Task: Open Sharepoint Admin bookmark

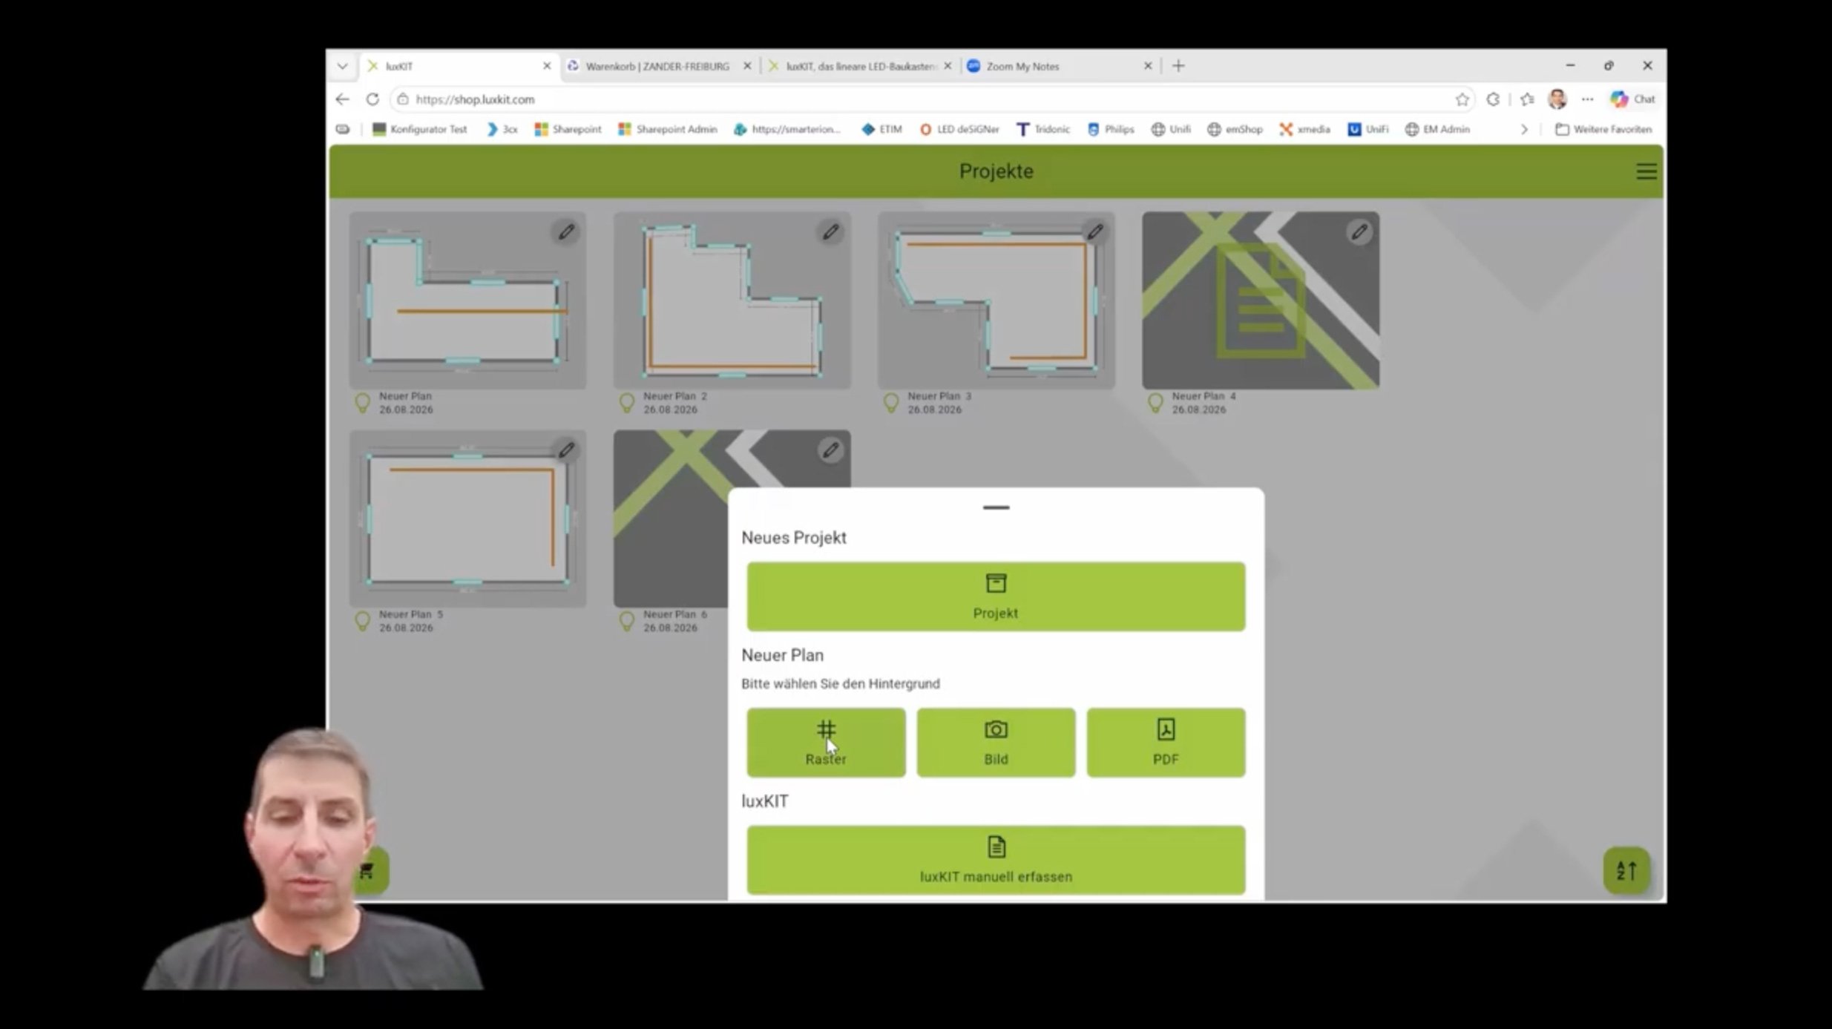Action: click(668, 129)
